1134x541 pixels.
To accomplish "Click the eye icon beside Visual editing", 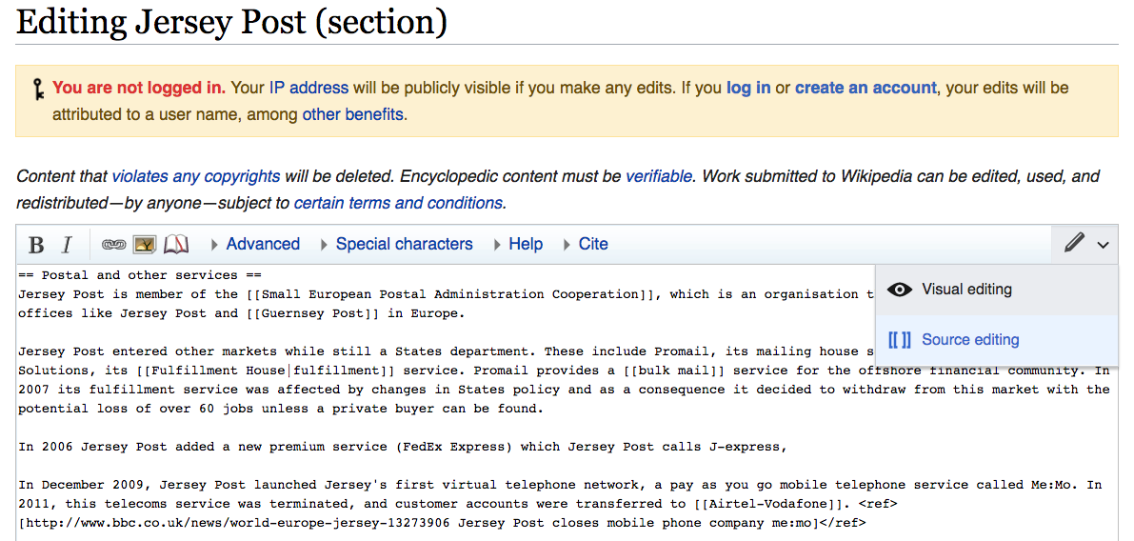I will pos(899,290).
